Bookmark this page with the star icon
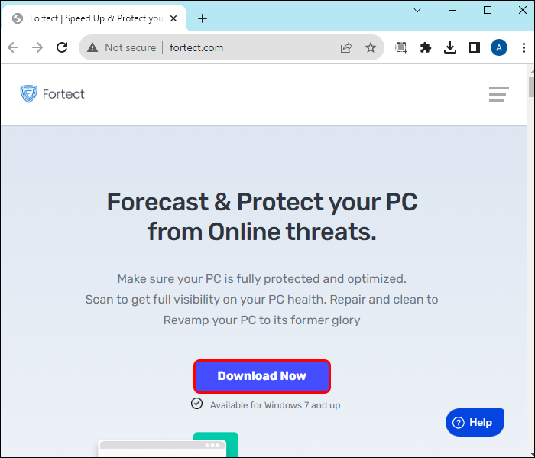The height and width of the screenshot is (458, 535). point(371,47)
